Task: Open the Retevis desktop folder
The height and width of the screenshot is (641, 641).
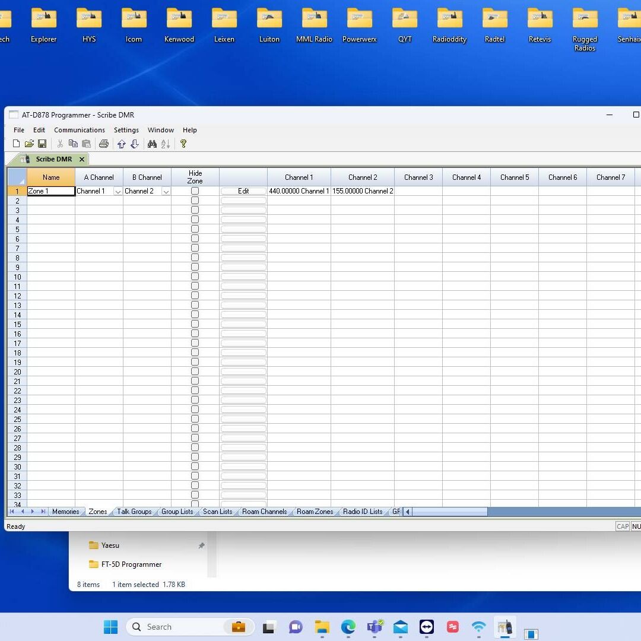Action: click(540, 26)
